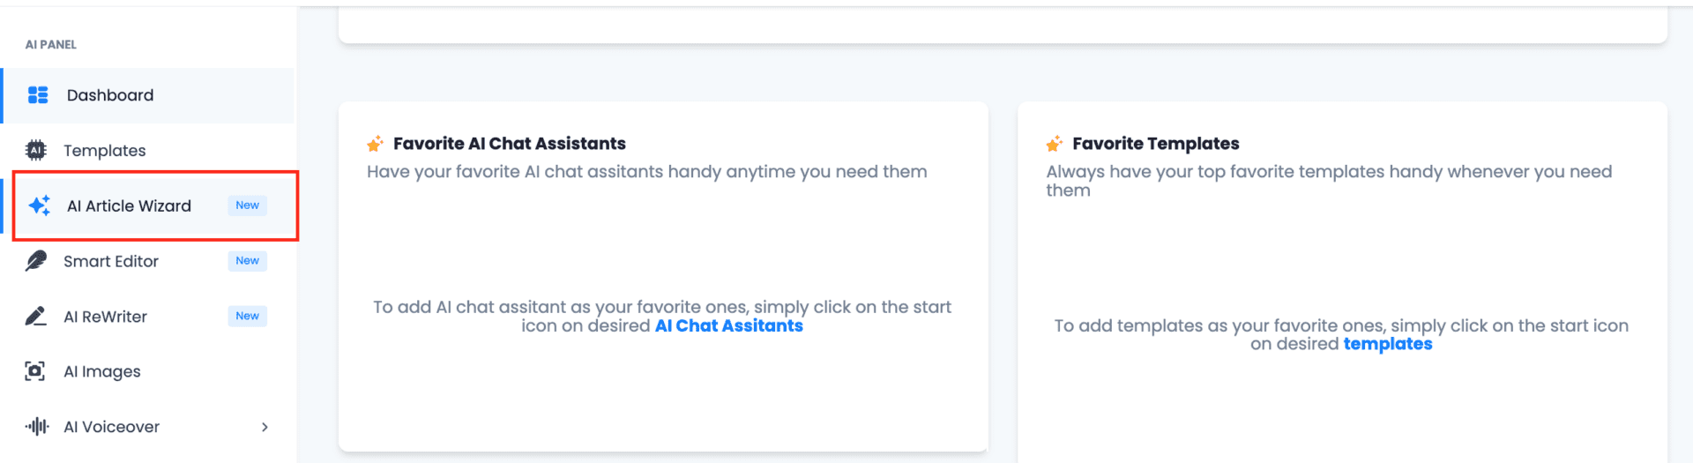Click the New badge beside Smart Editor
Image resolution: width=1693 pixels, height=463 pixels.
(x=247, y=261)
